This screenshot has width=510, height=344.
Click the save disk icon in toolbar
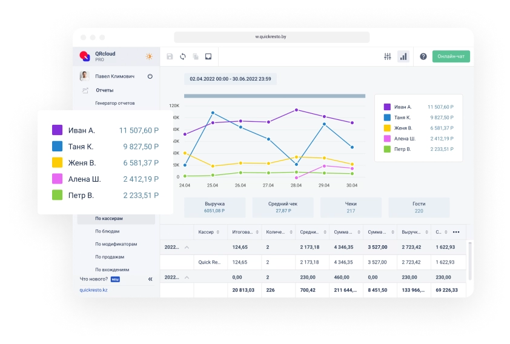tap(170, 56)
